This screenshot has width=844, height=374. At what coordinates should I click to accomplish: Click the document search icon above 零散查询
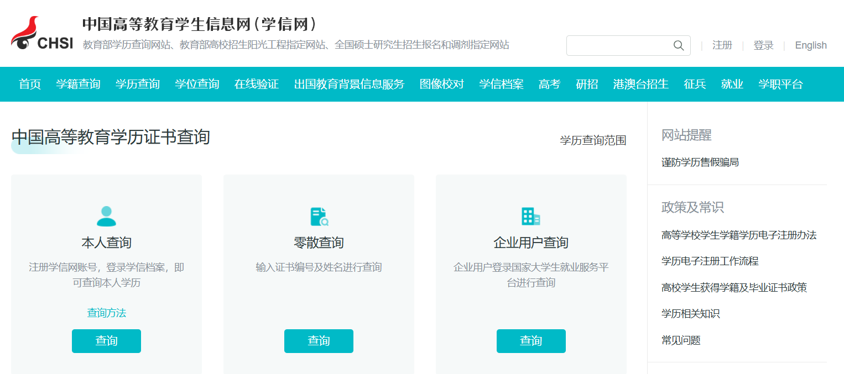pyautogui.click(x=319, y=217)
